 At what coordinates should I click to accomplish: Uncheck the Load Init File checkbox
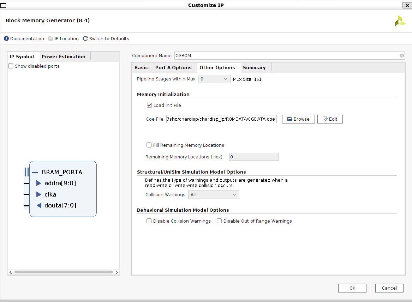tap(149, 105)
